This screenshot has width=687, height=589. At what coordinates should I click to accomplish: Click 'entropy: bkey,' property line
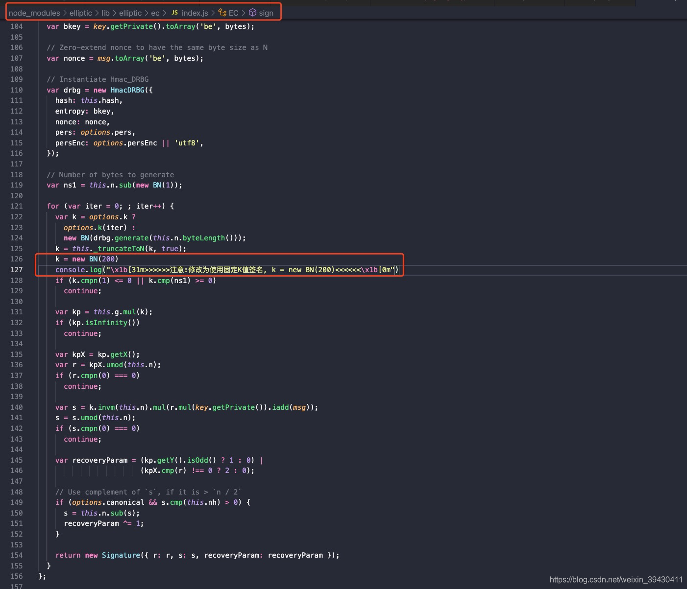(x=85, y=111)
